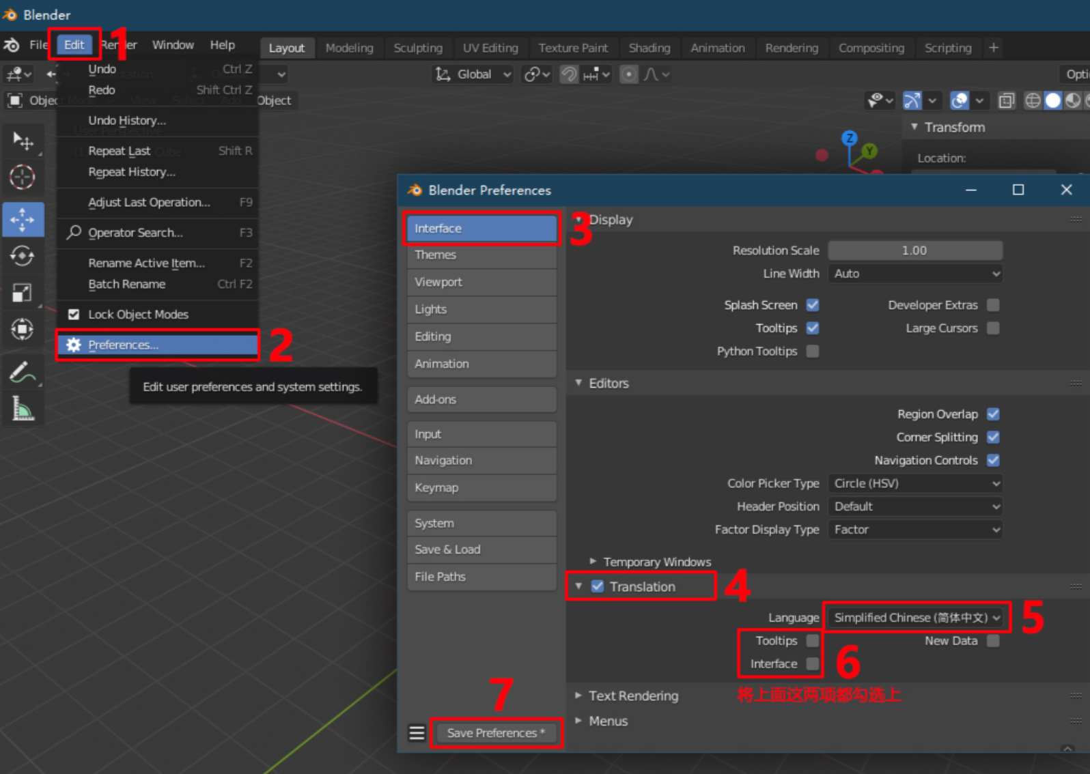Open the Window menu
Viewport: 1090px width, 774px height.
(x=173, y=45)
